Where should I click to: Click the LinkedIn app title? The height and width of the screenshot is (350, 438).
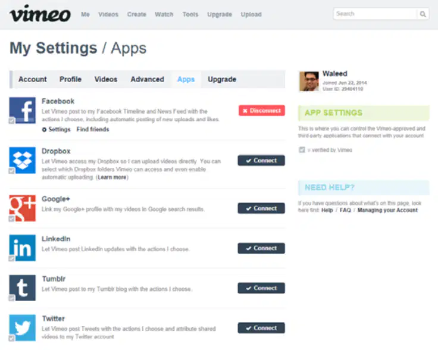click(x=56, y=239)
